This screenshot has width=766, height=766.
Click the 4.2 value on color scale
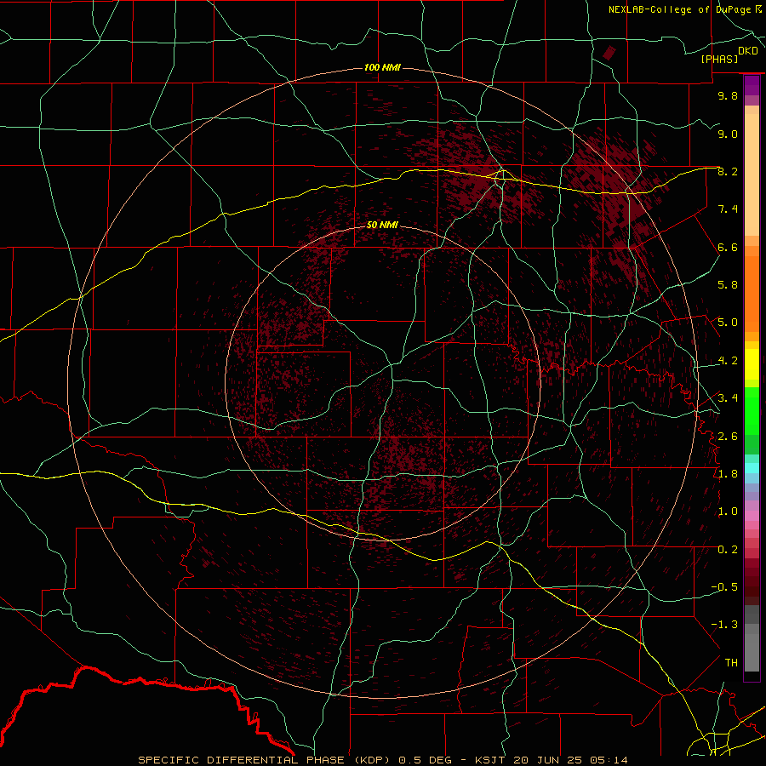point(728,361)
